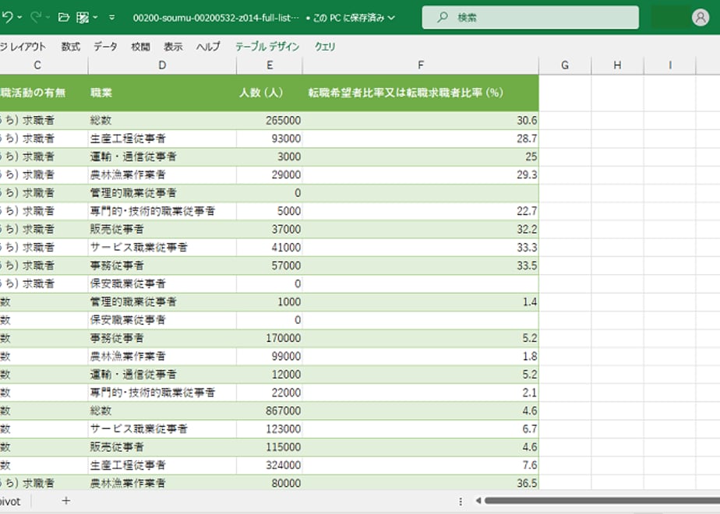720x514 pixels.
Task: Select the cell with value 57000
Action: (270, 266)
